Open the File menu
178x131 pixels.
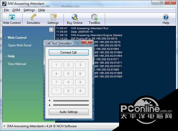click(6, 10)
